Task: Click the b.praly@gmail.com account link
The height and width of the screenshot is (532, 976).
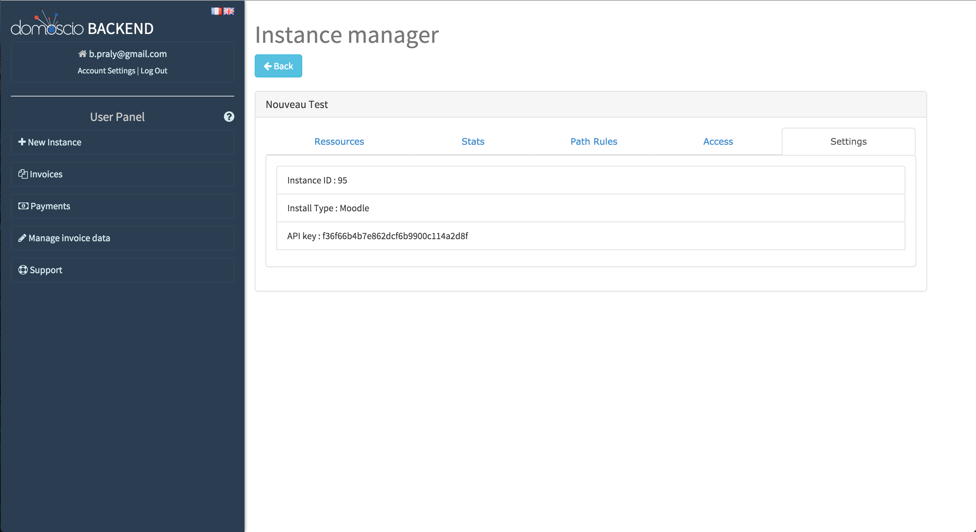Action: click(x=128, y=54)
